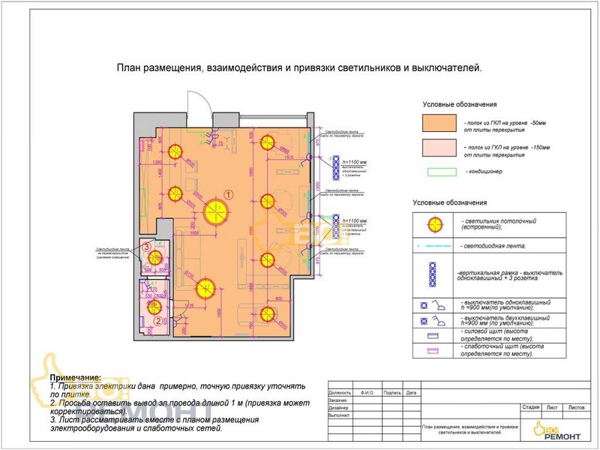Click the pink low-current panel on plan's left wall
600x450 pixels.
tap(141, 145)
